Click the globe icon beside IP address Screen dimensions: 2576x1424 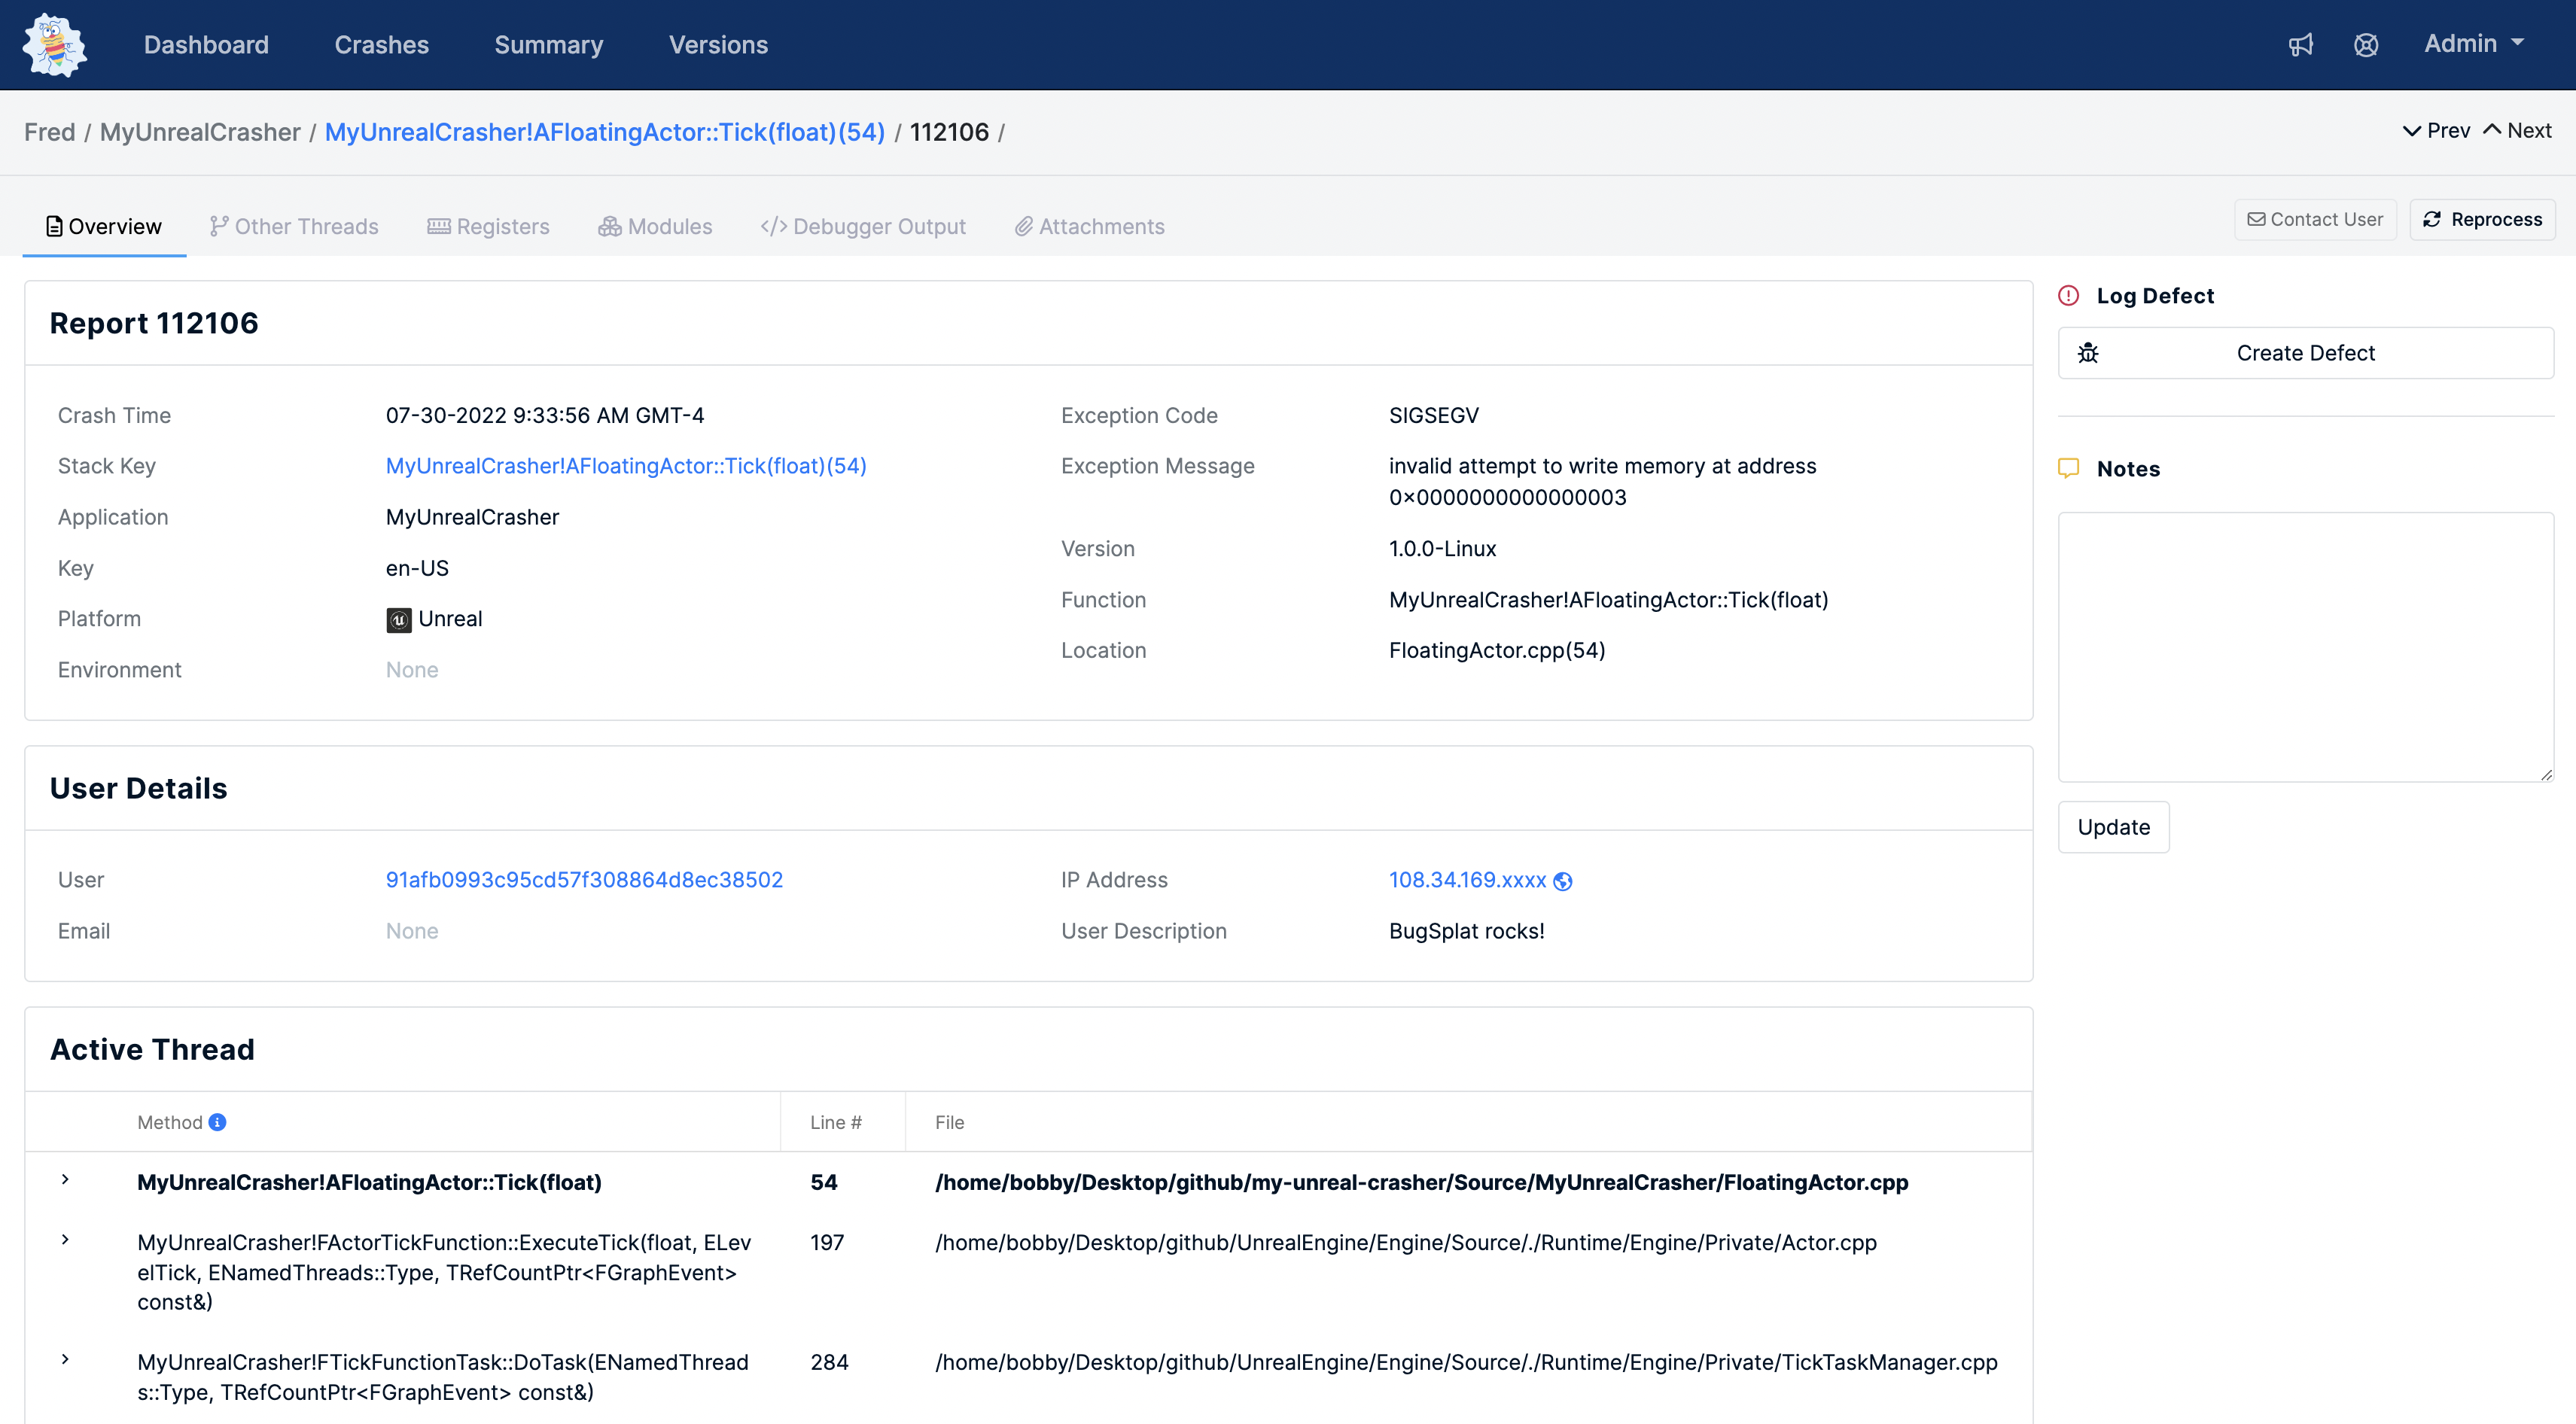(x=1563, y=881)
